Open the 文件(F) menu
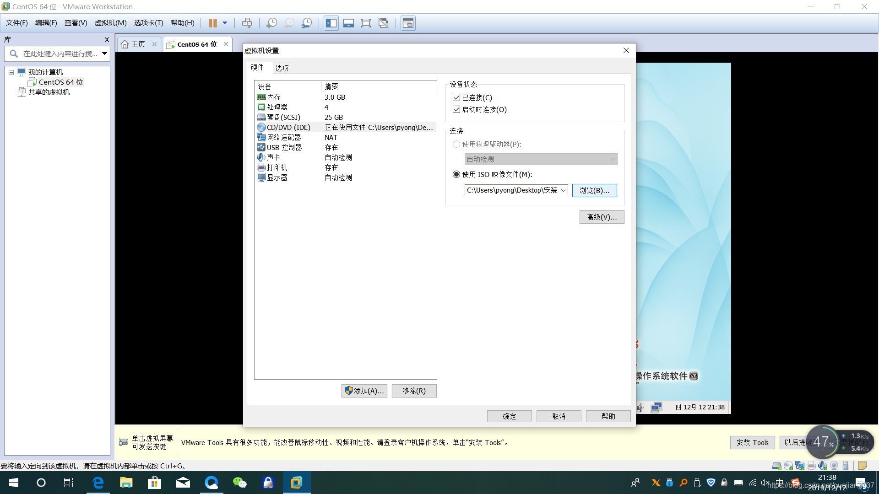 coord(17,23)
